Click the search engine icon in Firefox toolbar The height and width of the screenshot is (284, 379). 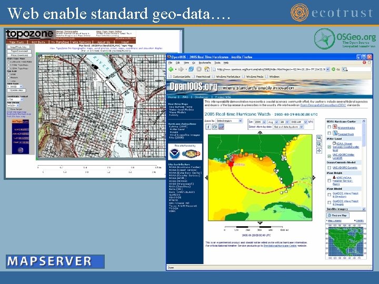click(x=345, y=69)
